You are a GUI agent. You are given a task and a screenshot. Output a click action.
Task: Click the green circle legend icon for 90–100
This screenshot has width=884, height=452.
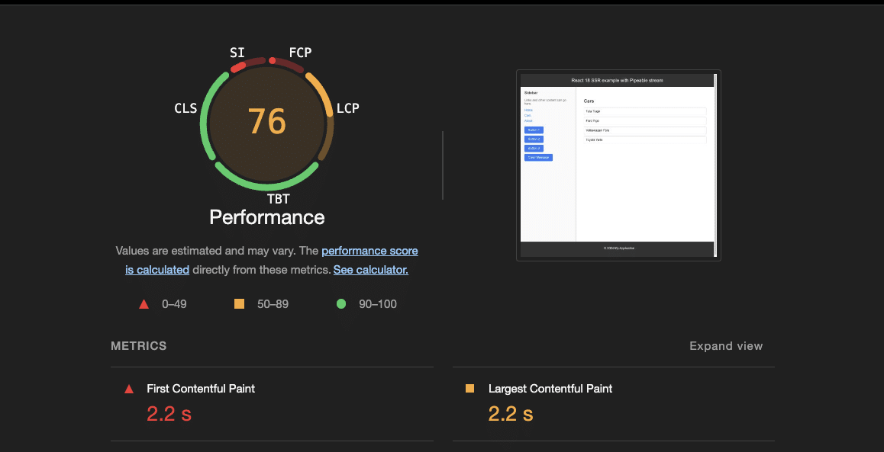click(x=341, y=304)
